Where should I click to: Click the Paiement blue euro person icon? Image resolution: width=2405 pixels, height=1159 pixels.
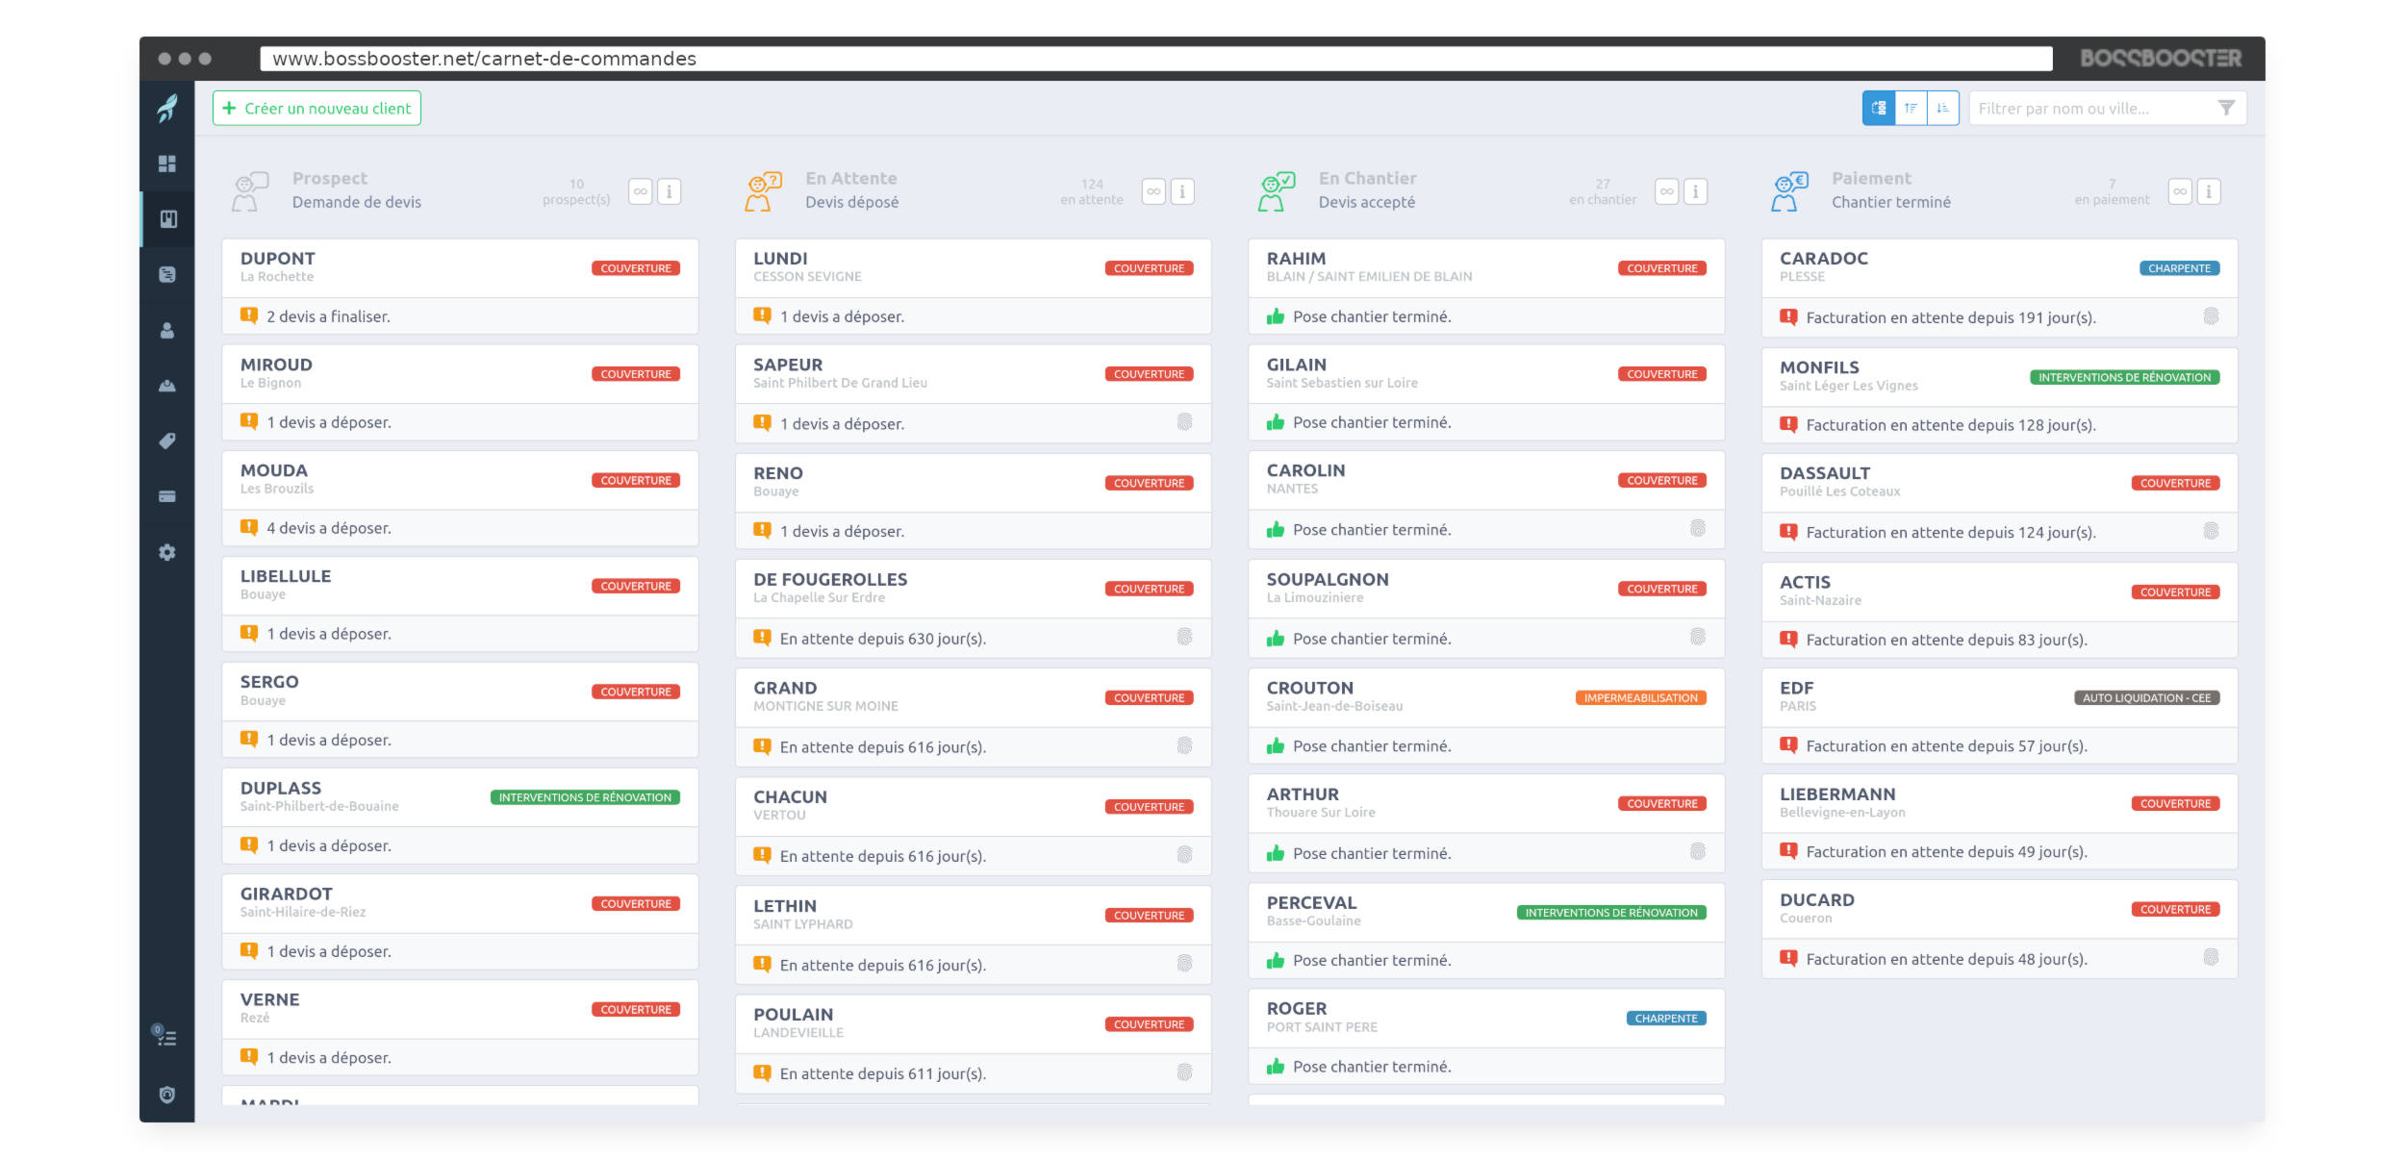point(1789,191)
